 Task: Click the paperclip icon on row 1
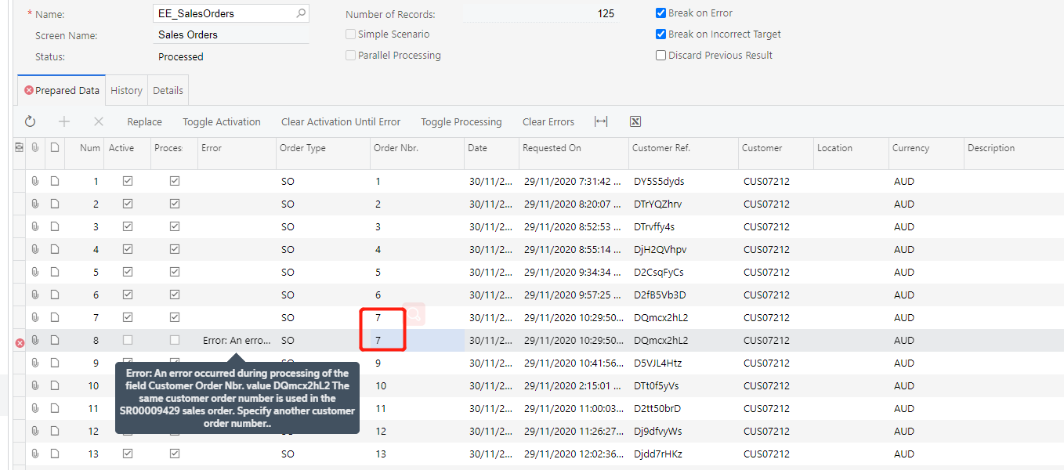pyautogui.click(x=35, y=182)
